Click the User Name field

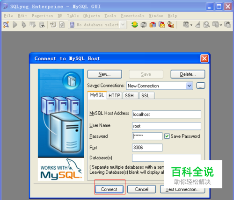167,126
